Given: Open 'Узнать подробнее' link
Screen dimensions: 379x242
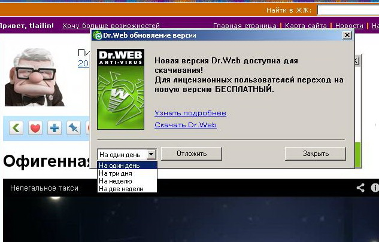Looking at the screenshot, I should pyautogui.click(x=190, y=113).
